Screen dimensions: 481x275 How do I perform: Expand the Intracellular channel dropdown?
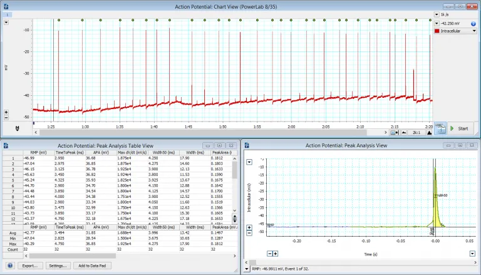click(473, 31)
